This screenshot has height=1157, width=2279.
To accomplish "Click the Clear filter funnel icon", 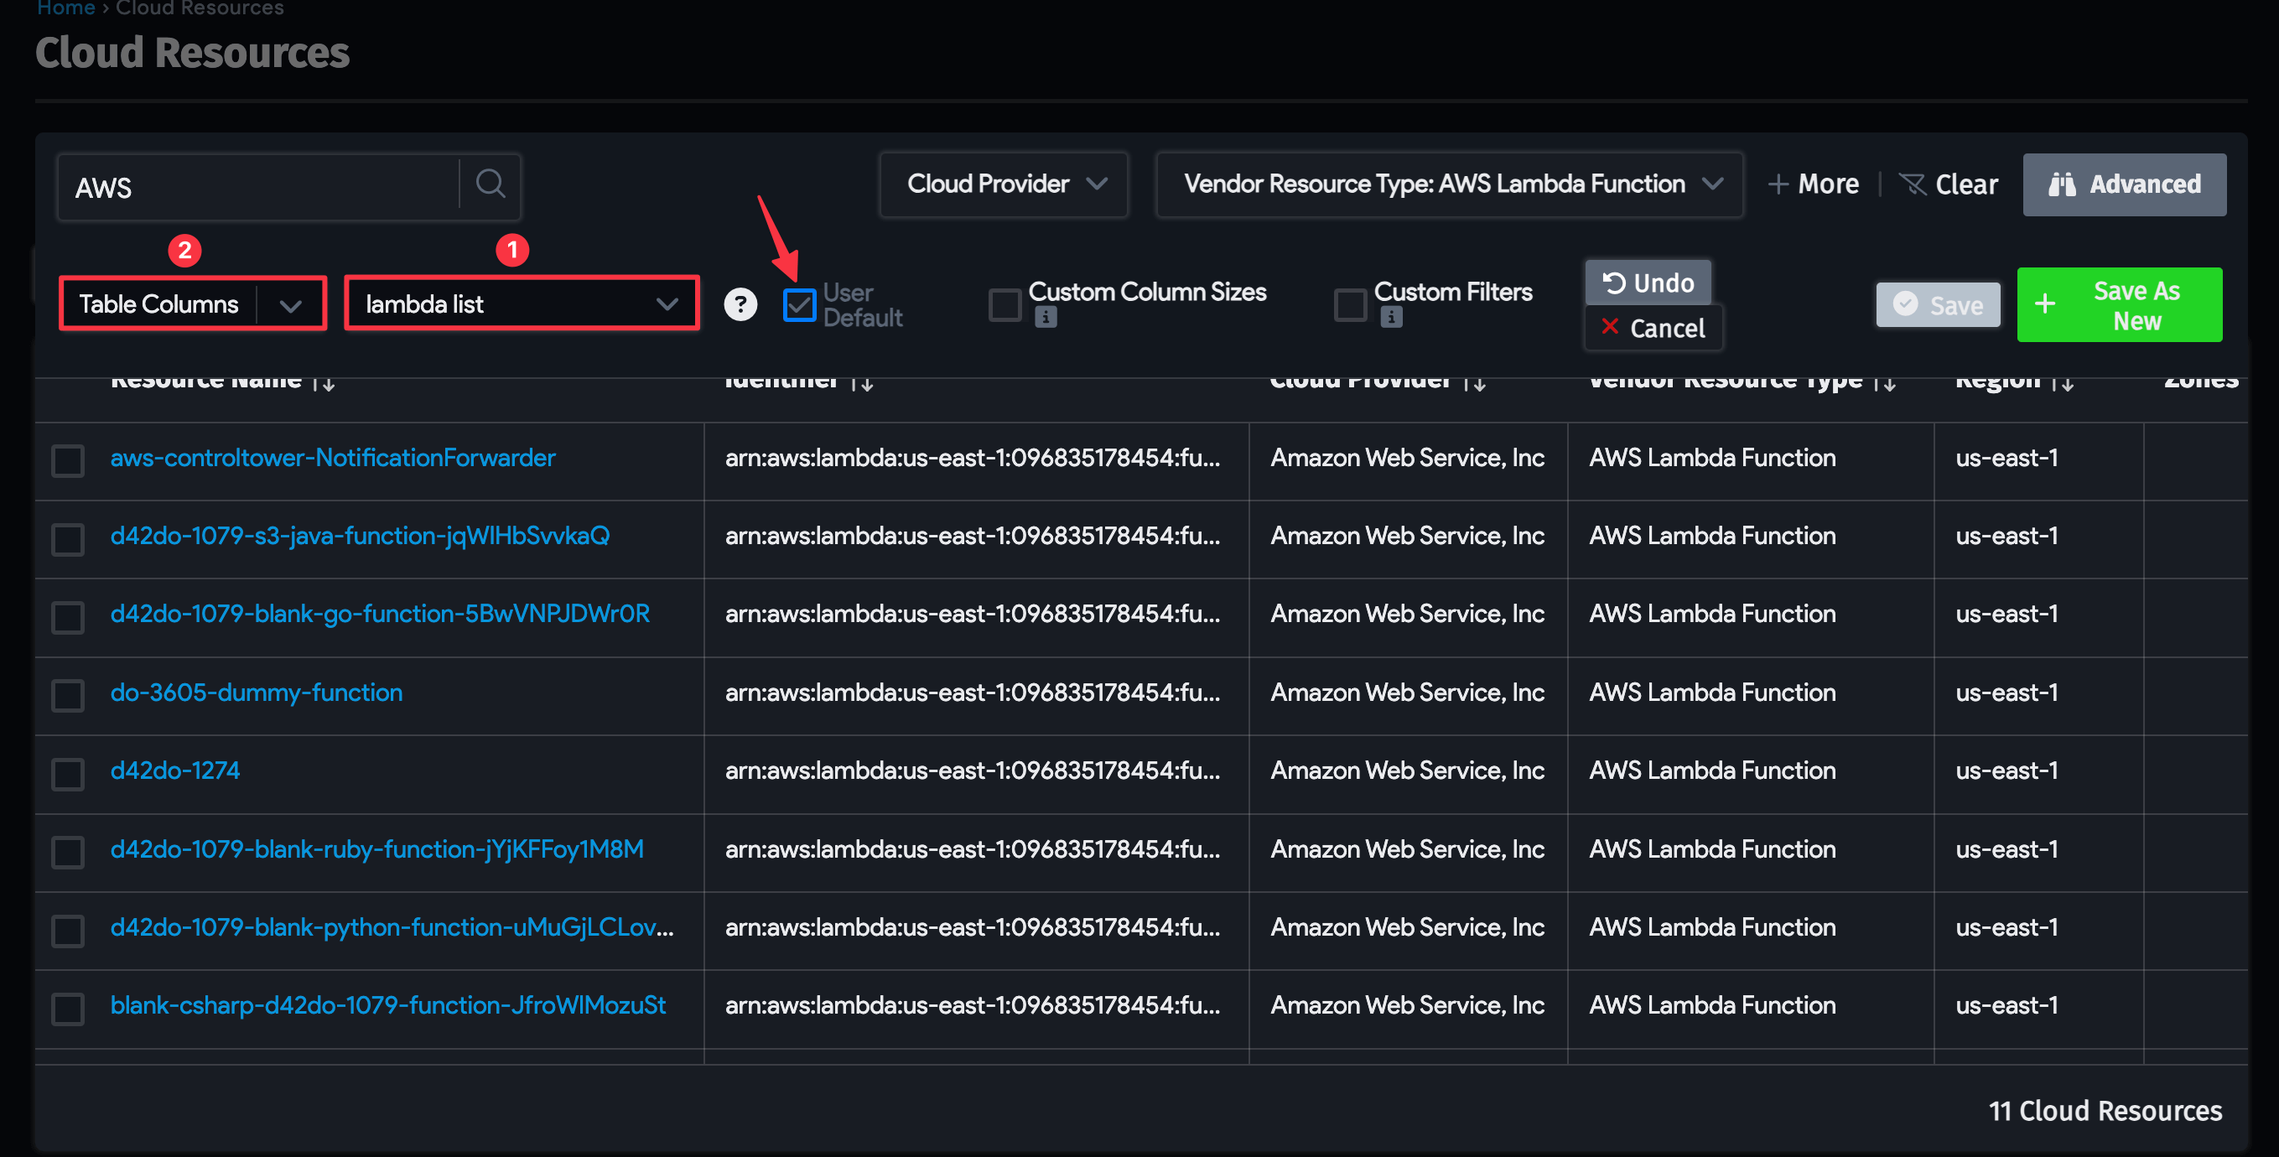I will 1913,184.
